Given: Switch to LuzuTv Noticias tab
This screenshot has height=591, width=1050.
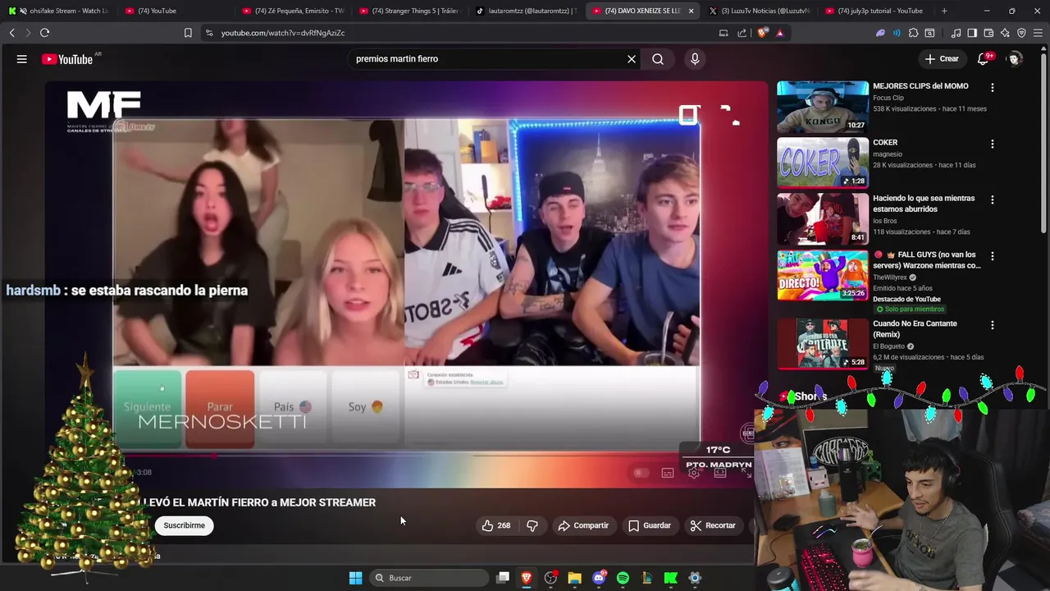Looking at the screenshot, I should point(760,11).
